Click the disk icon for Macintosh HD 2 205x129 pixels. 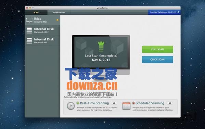click(29, 30)
